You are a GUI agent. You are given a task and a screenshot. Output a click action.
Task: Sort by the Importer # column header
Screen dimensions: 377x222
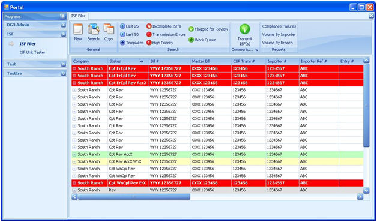[x=283, y=62]
